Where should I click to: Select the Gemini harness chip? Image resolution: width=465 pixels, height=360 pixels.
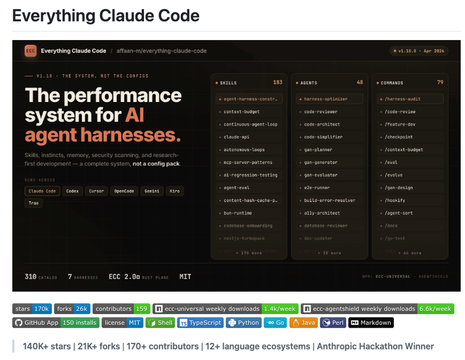tap(152, 191)
